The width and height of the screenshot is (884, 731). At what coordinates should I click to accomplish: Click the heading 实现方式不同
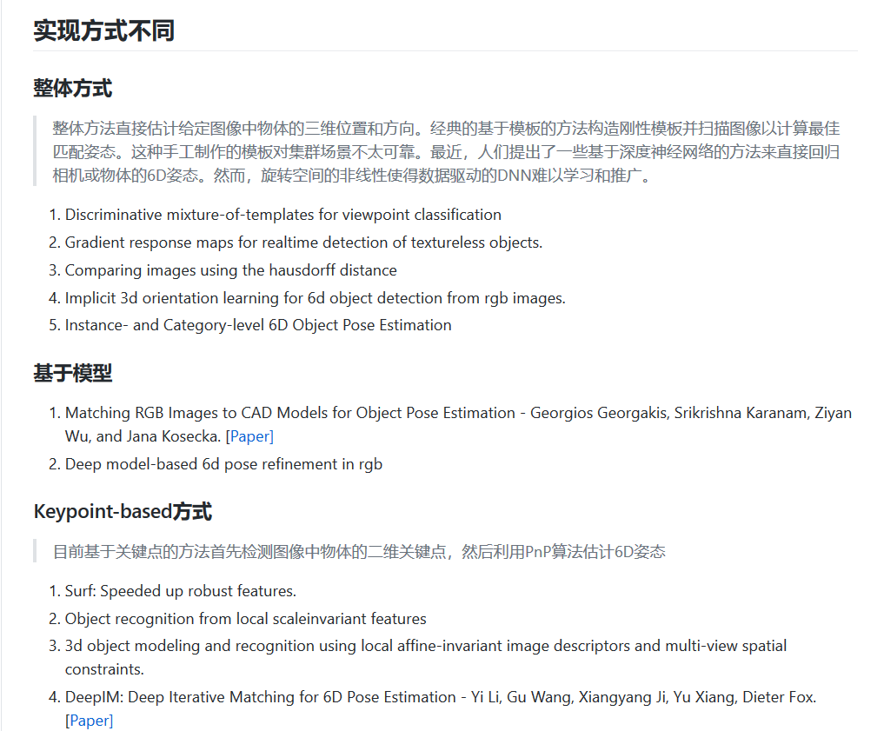point(103,30)
